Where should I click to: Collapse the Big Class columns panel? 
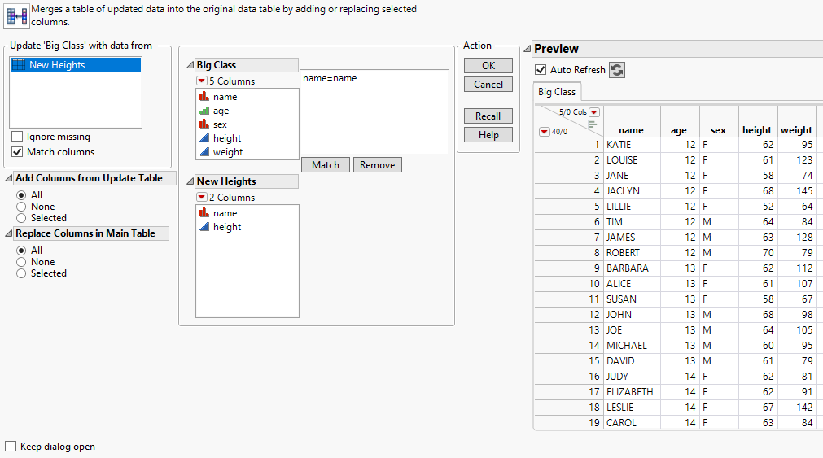[x=190, y=65]
